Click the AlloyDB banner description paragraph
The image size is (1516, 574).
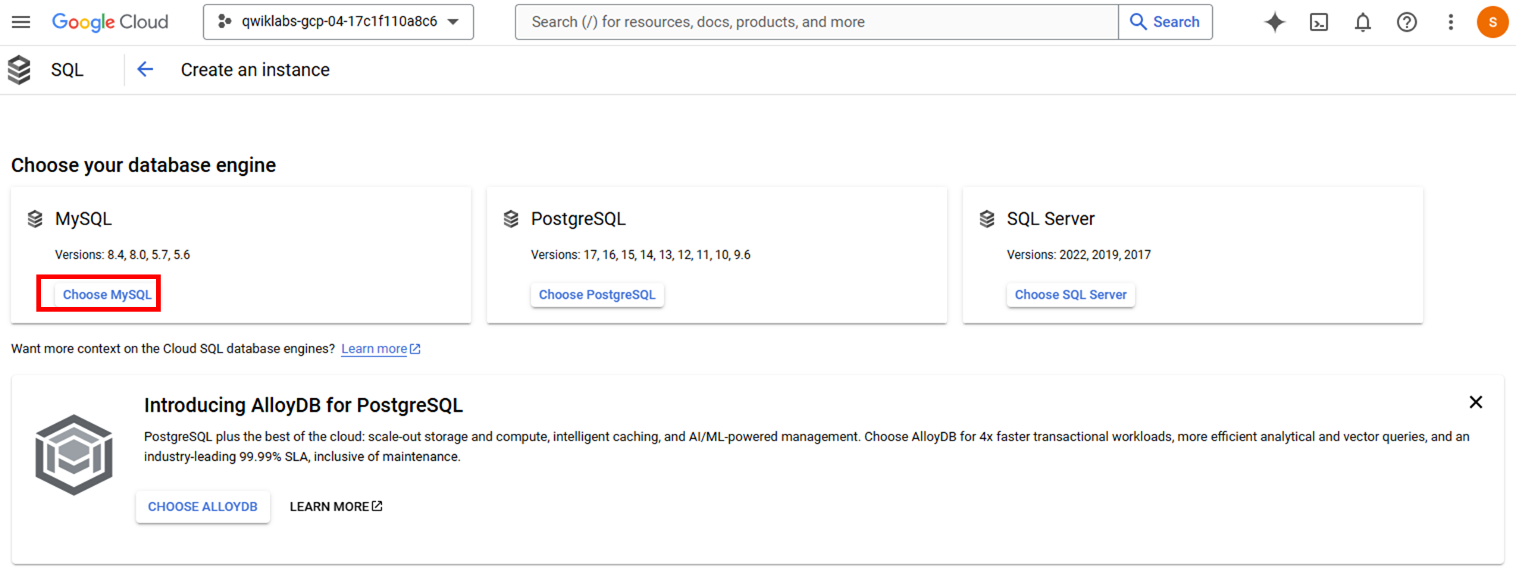coord(807,447)
